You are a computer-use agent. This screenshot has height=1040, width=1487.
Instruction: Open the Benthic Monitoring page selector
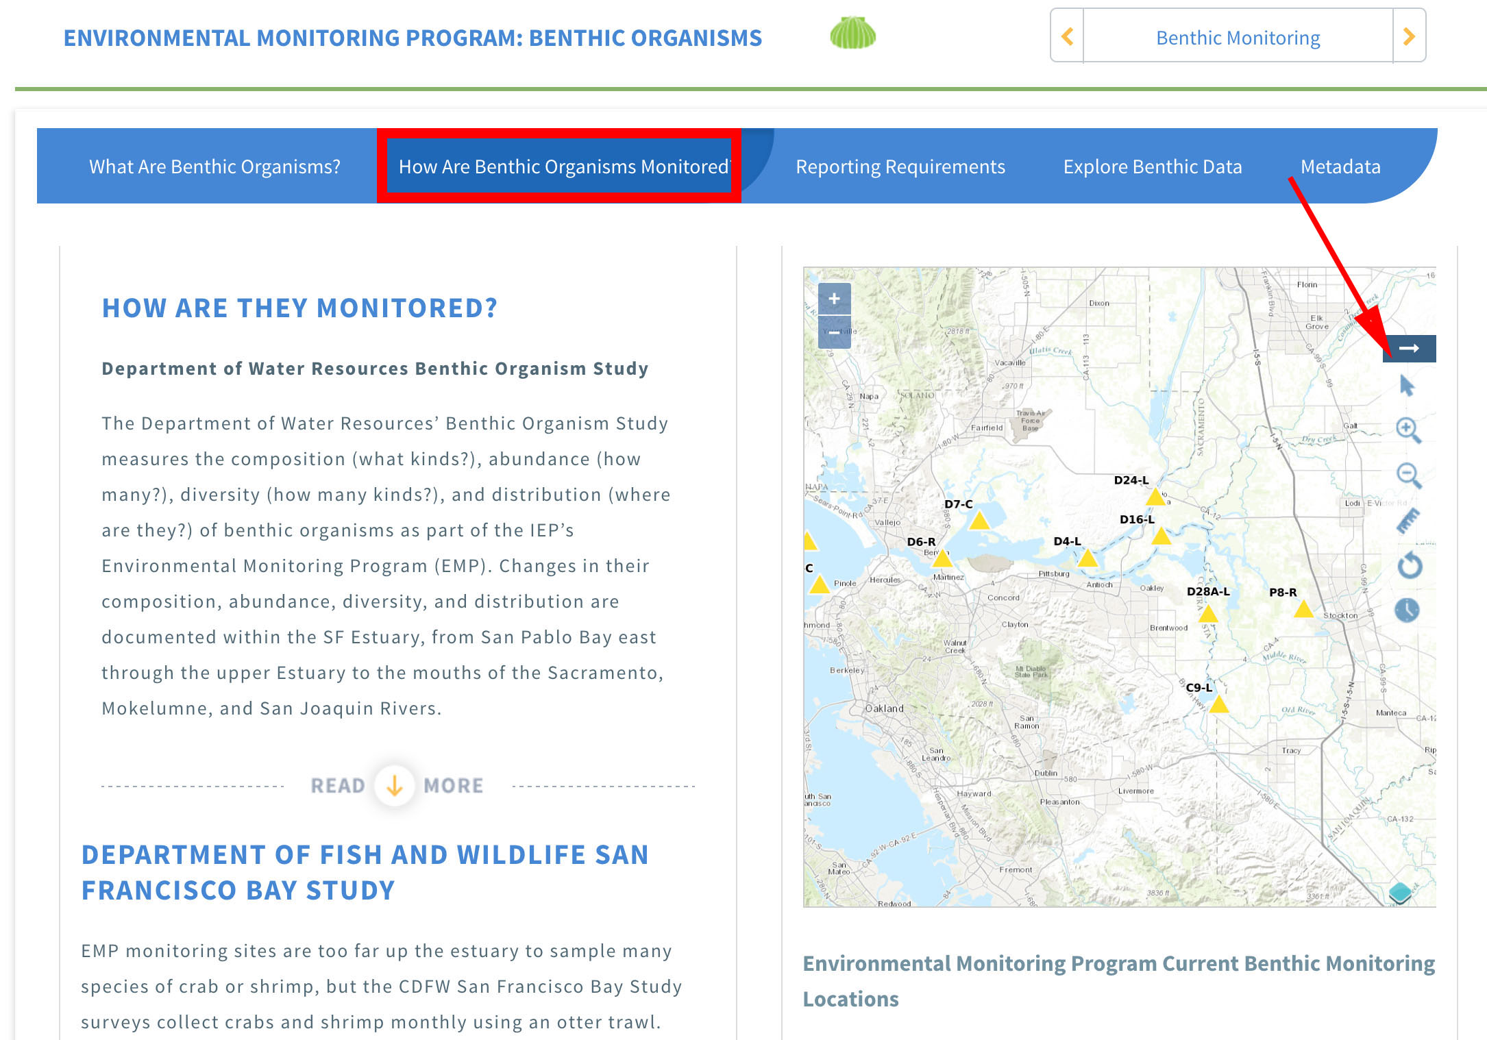1238,38
